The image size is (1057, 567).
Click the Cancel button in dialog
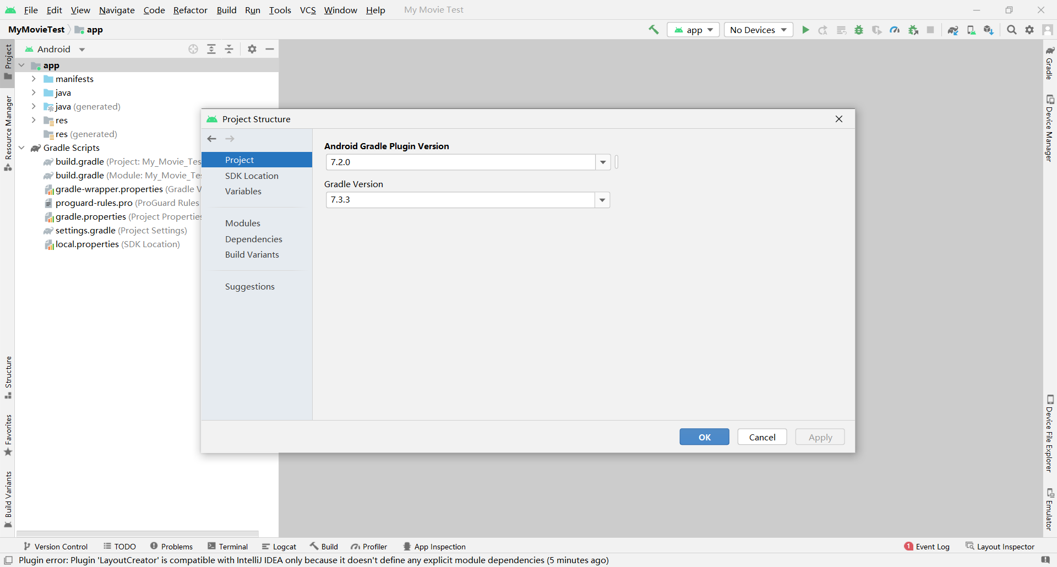pos(762,437)
